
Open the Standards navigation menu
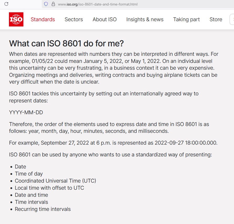(x=43, y=19)
